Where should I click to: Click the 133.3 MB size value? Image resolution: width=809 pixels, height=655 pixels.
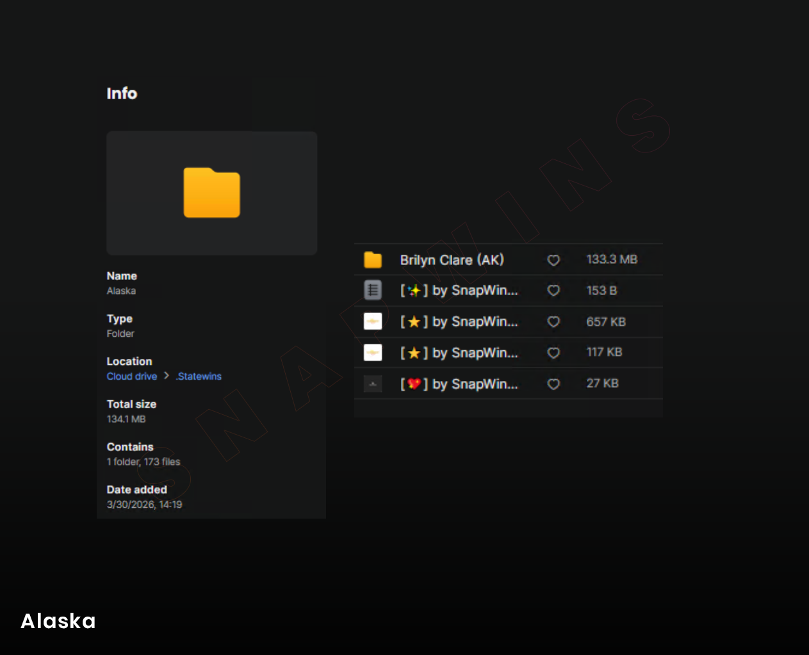612,259
